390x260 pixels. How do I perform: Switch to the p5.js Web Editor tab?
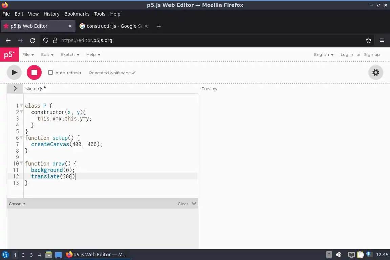38,26
